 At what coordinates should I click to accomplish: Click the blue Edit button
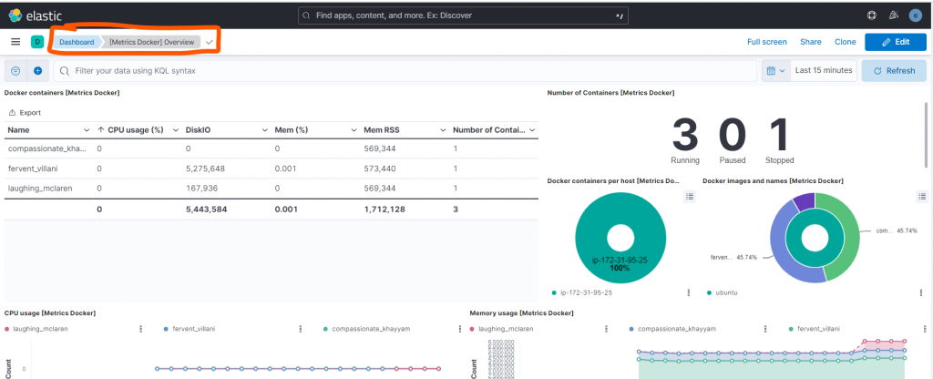click(x=895, y=42)
